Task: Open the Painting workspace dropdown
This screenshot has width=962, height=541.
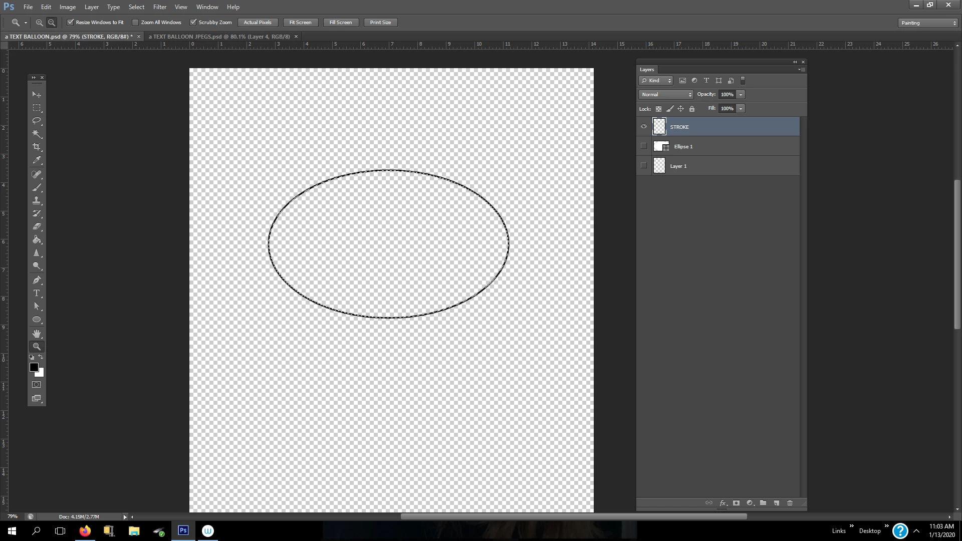Action: (928, 23)
